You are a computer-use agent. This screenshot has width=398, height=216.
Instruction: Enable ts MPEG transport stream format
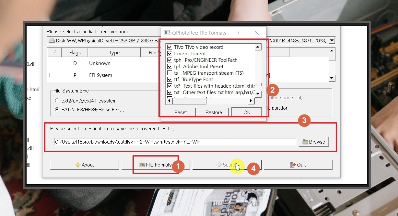[x=170, y=73]
